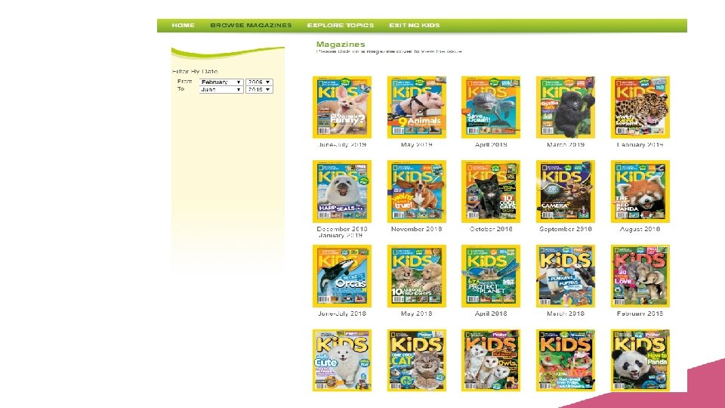Click the 'June-July 2019' caption
Screen dimensions: 725x408
pos(341,145)
